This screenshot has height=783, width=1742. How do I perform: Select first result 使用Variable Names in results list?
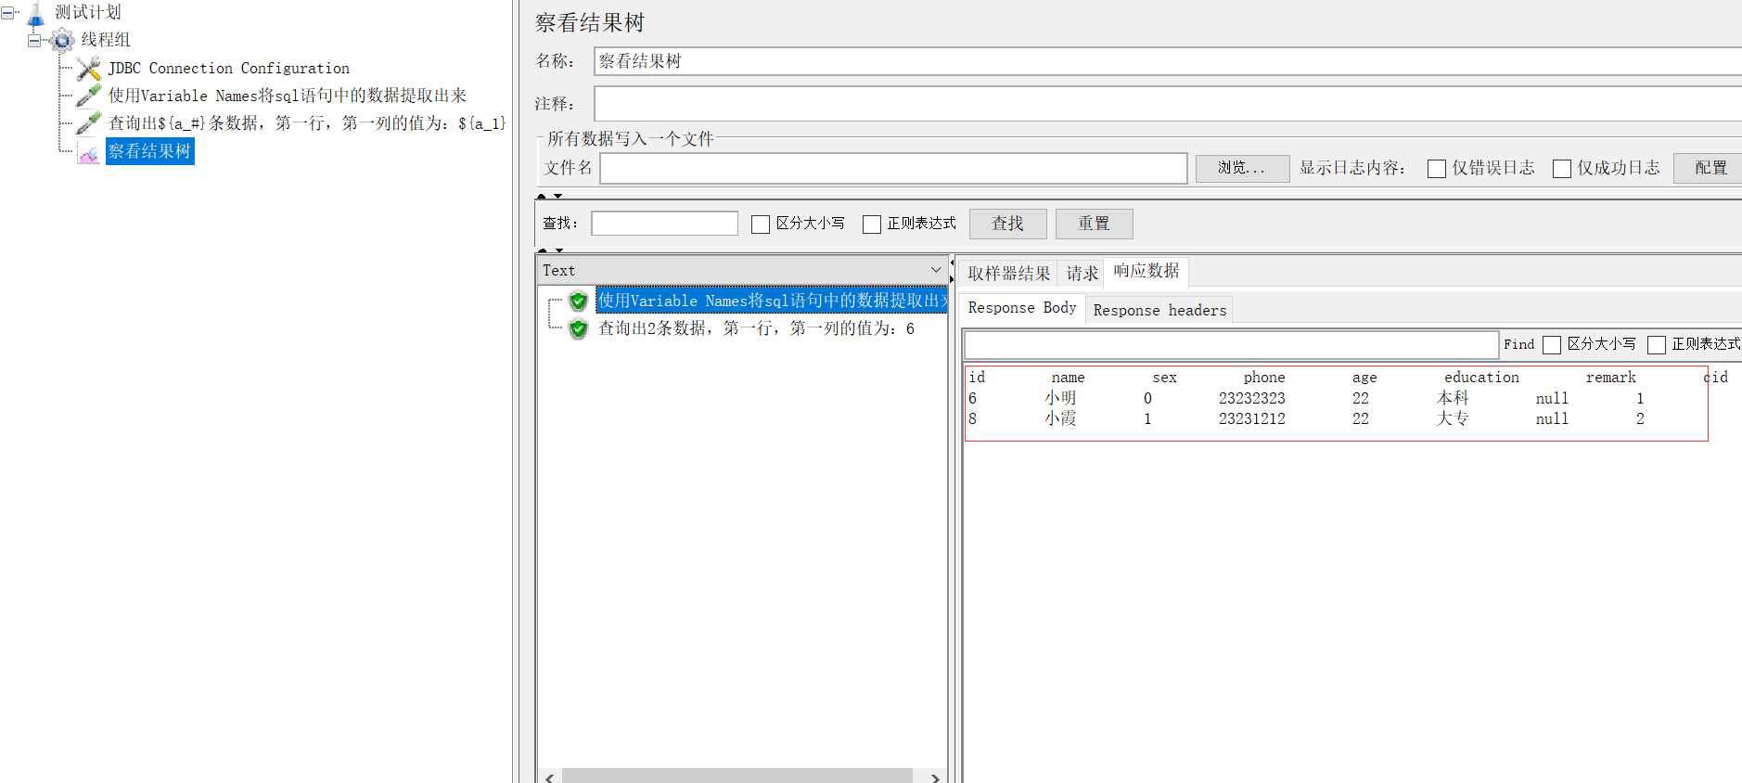click(772, 301)
